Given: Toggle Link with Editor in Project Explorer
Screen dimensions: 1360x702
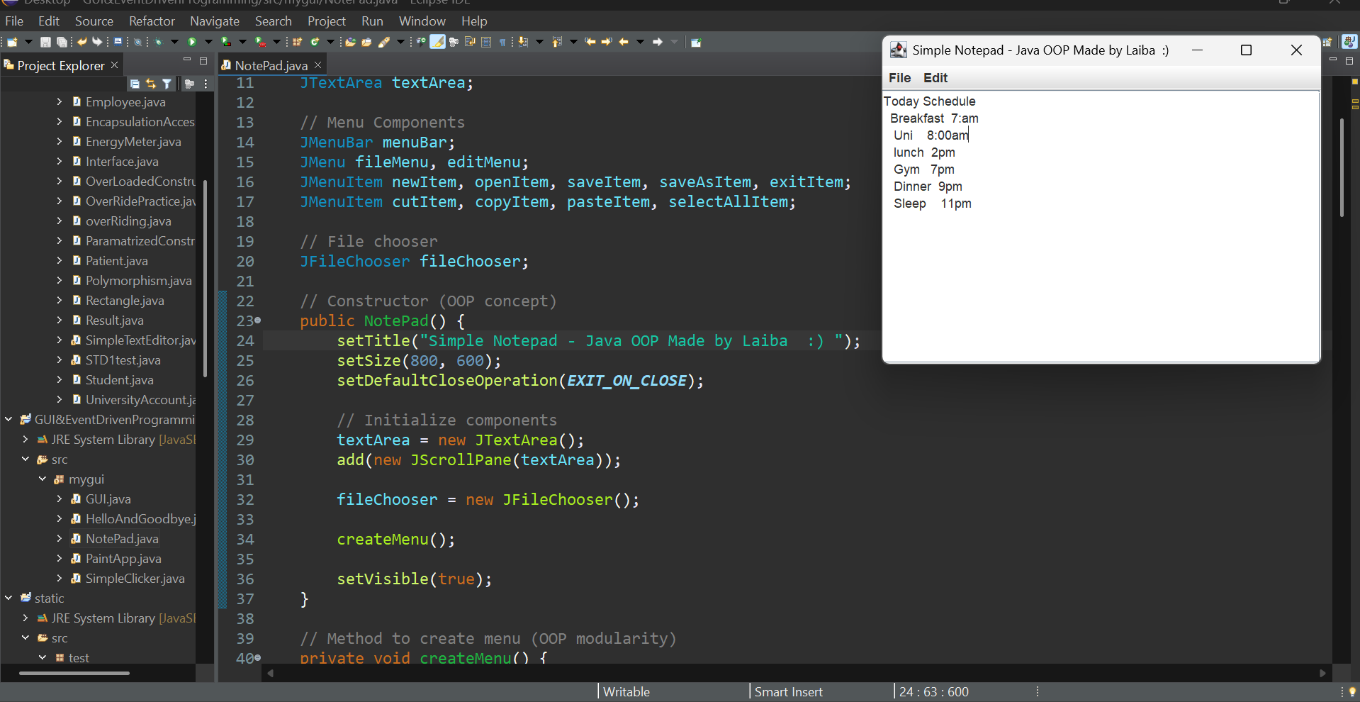Looking at the screenshot, I should pyautogui.click(x=150, y=83).
